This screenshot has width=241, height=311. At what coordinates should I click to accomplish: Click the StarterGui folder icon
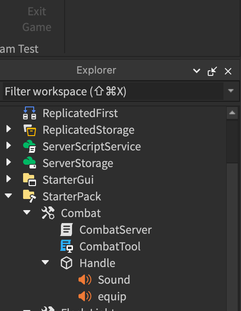click(x=30, y=180)
